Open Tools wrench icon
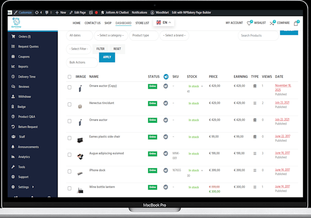311x218 pixels. click(13, 167)
